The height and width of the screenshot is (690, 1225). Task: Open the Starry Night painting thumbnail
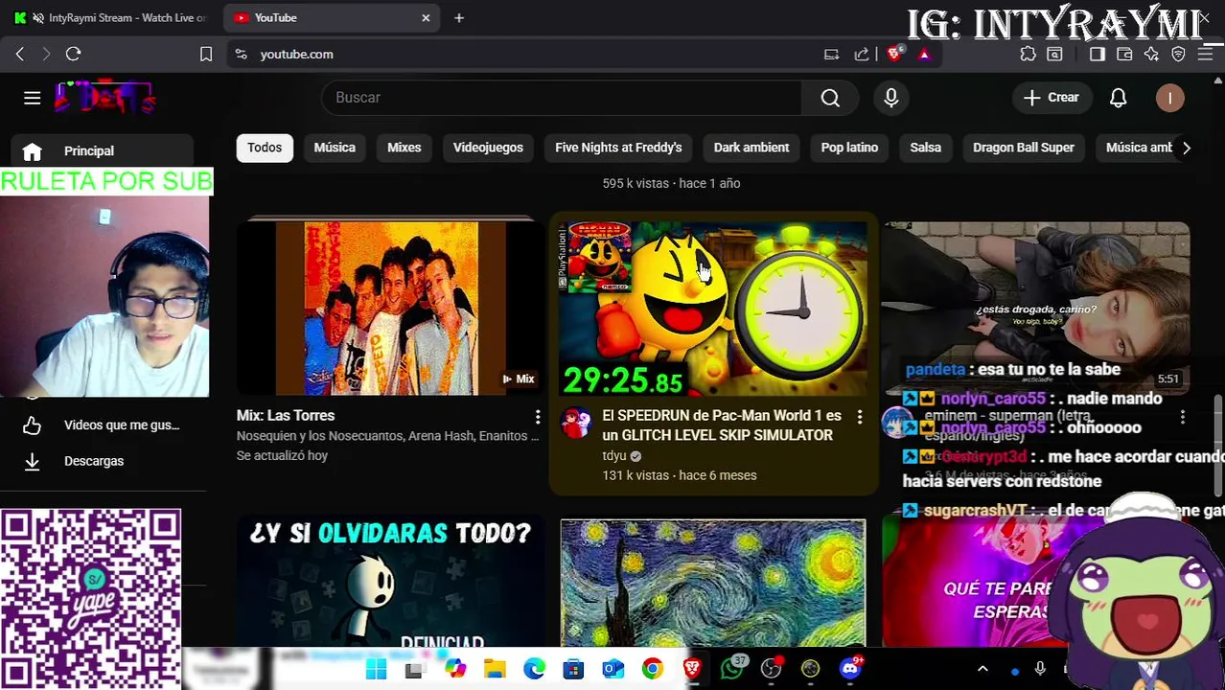tap(713, 584)
